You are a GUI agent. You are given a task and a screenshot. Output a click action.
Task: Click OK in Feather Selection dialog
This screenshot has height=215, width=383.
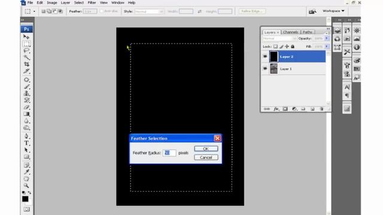pyautogui.click(x=206, y=149)
